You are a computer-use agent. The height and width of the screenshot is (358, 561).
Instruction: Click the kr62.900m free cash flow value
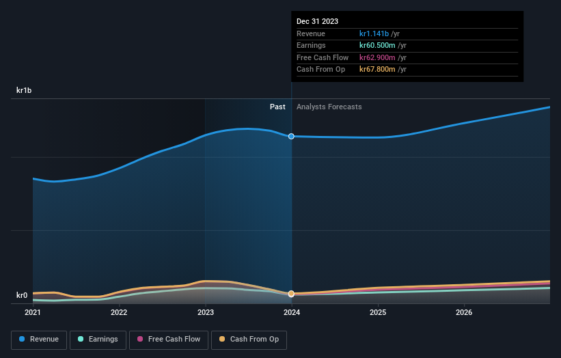(x=377, y=57)
